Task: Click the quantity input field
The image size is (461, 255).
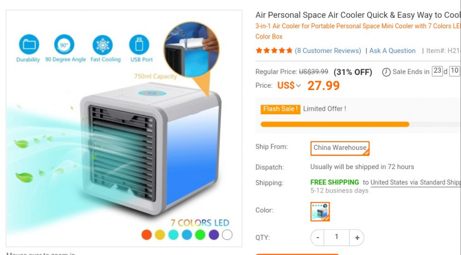Action: pyautogui.click(x=337, y=238)
